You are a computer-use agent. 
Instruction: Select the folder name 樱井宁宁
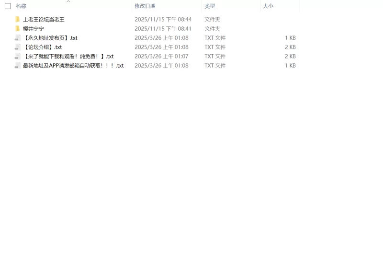coord(34,29)
